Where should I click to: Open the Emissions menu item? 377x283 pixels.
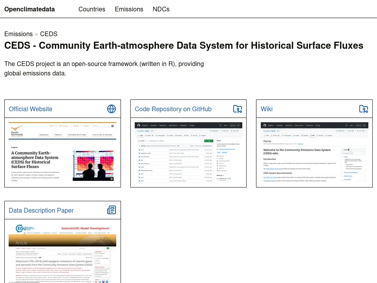pyautogui.click(x=129, y=9)
